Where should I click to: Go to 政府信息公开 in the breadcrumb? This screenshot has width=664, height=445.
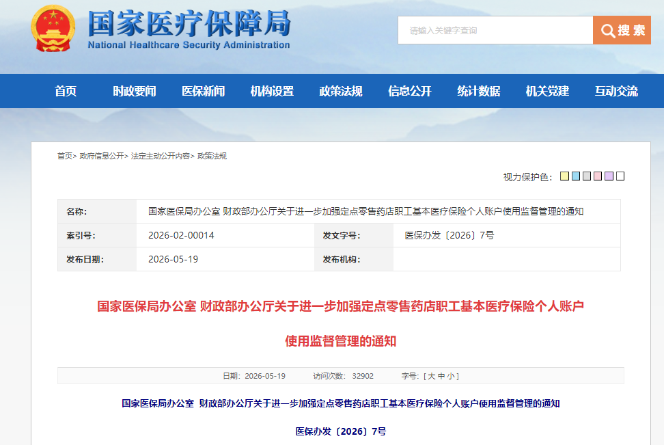pyautogui.click(x=102, y=156)
